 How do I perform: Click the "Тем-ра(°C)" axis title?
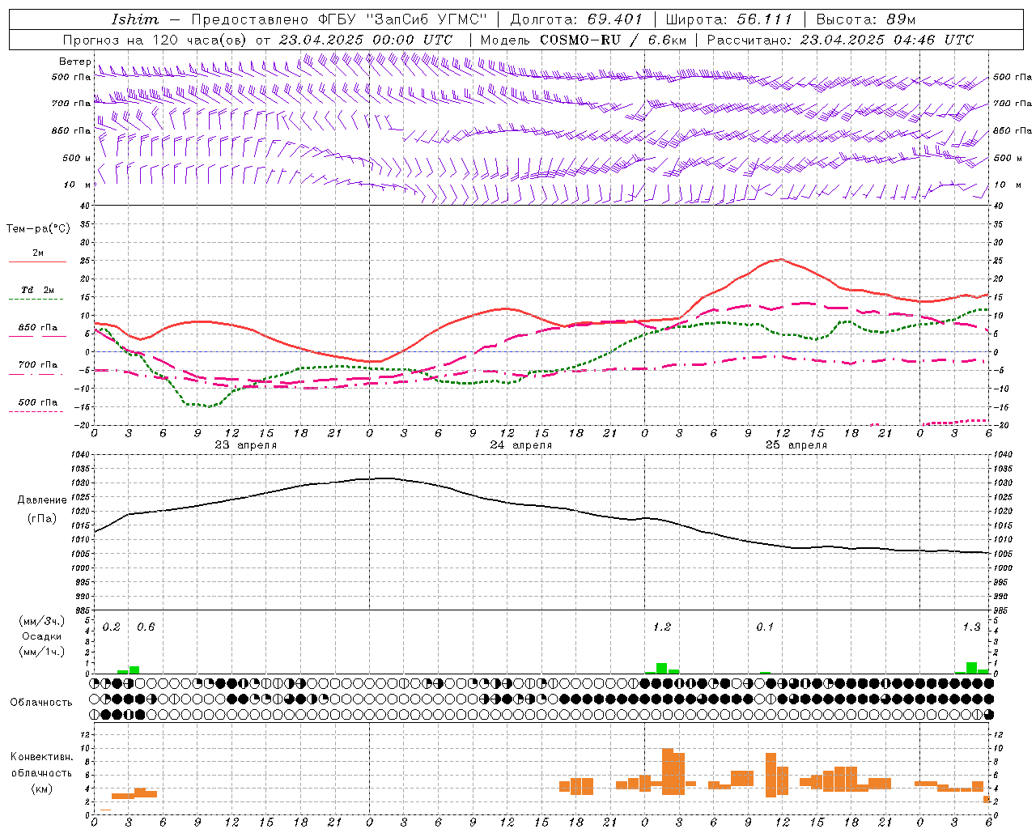pyautogui.click(x=38, y=229)
